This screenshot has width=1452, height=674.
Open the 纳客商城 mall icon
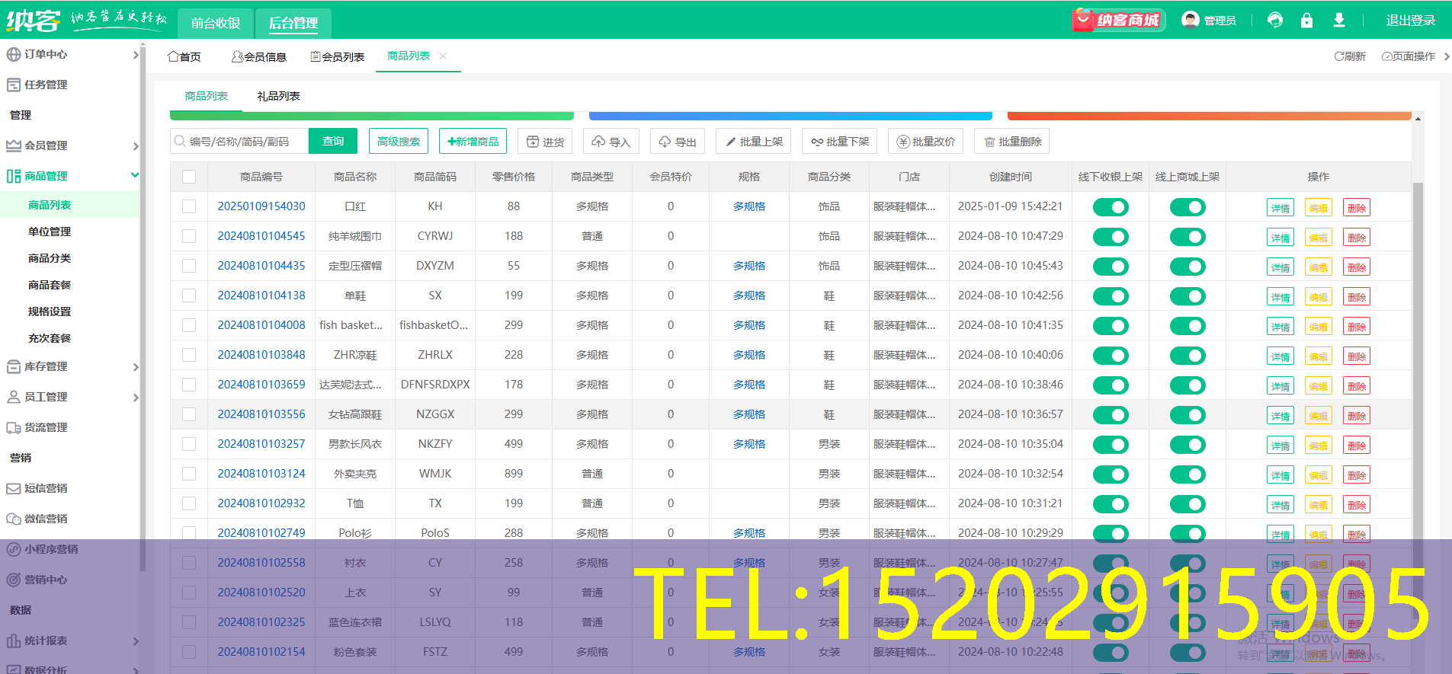1118,20
